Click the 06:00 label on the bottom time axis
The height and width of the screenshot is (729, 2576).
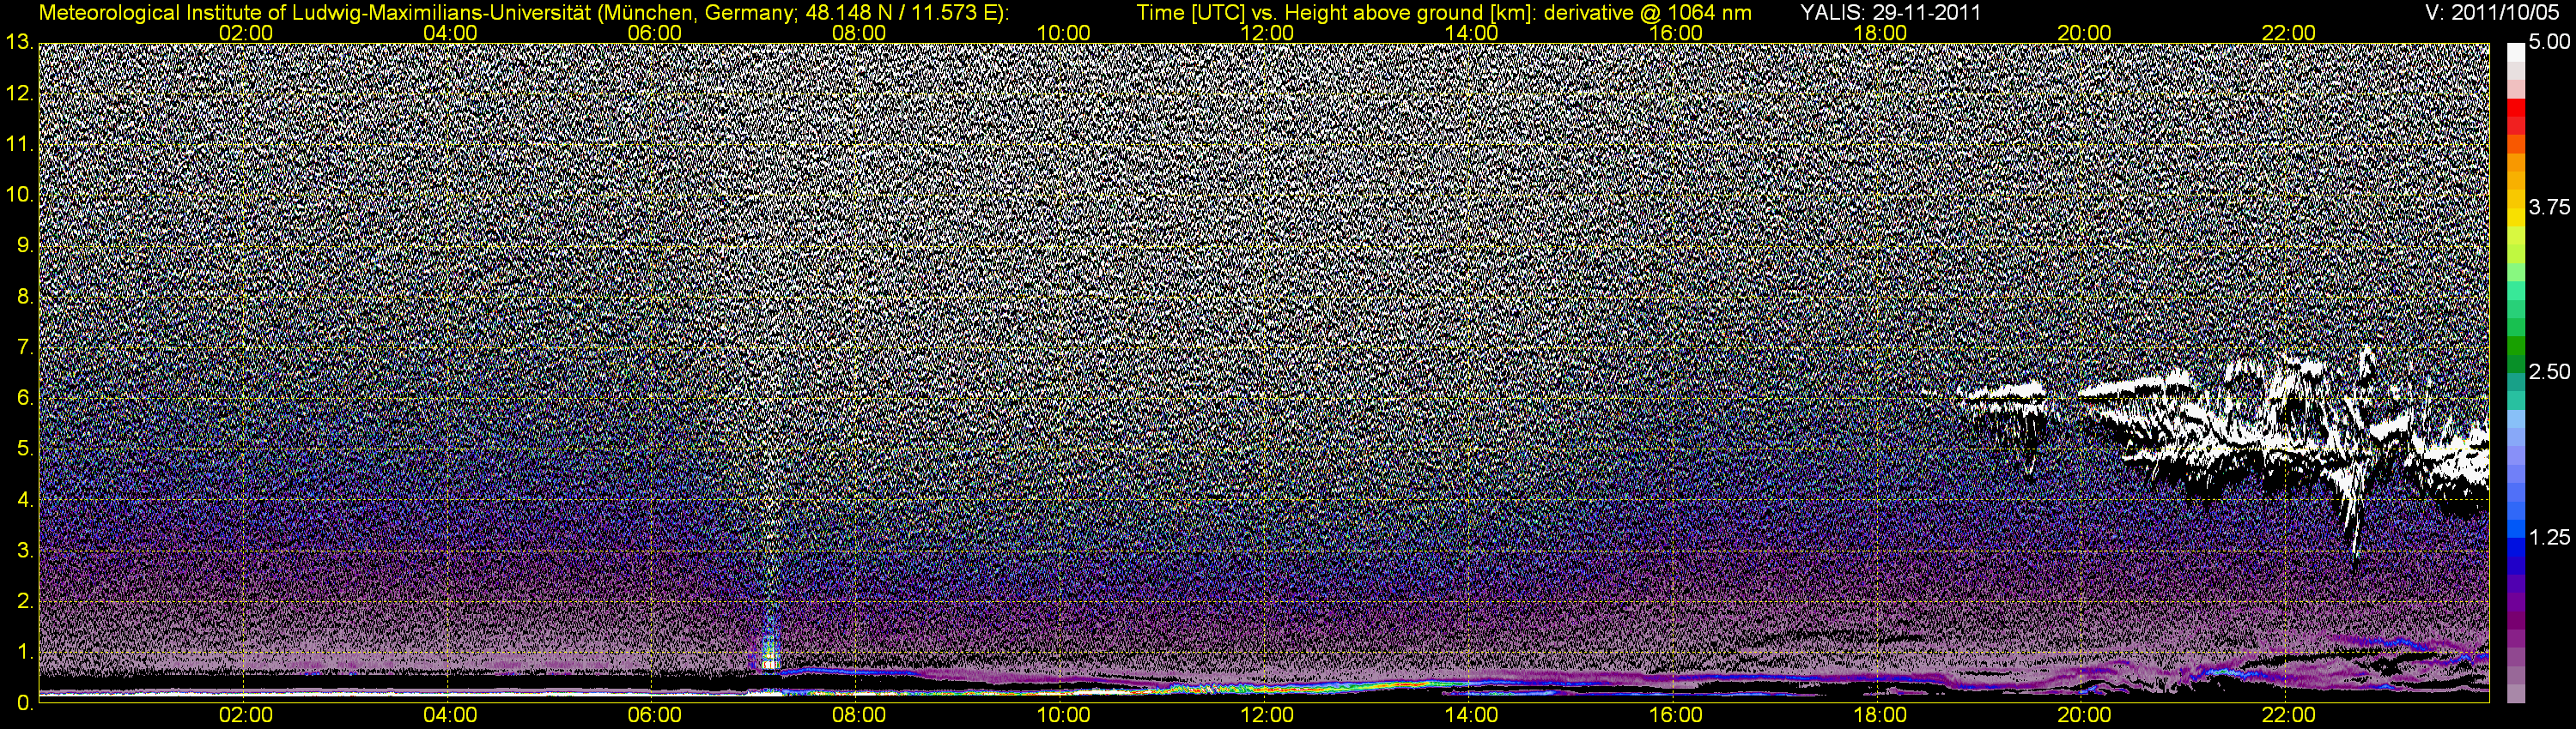coord(654,716)
